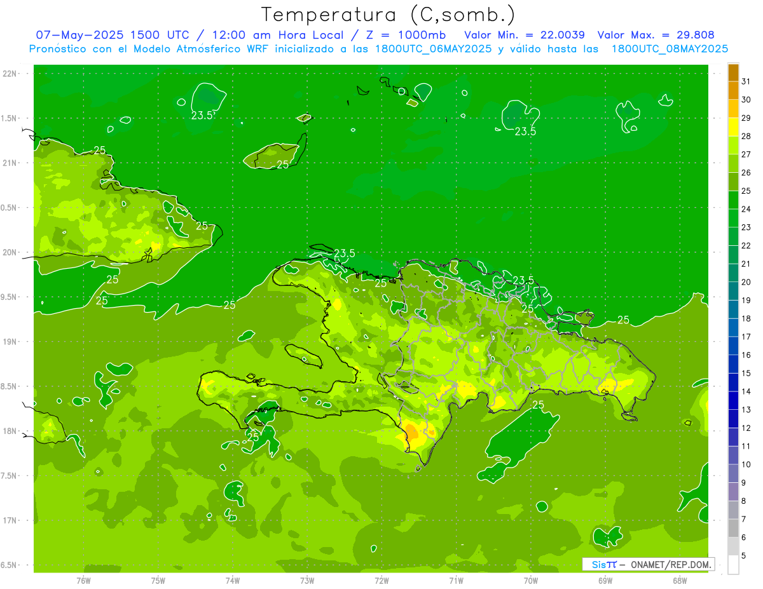Pick the yellow legend band between 28 and 29
The height and width of the screenshot is (589, 763).
(733, 127)
